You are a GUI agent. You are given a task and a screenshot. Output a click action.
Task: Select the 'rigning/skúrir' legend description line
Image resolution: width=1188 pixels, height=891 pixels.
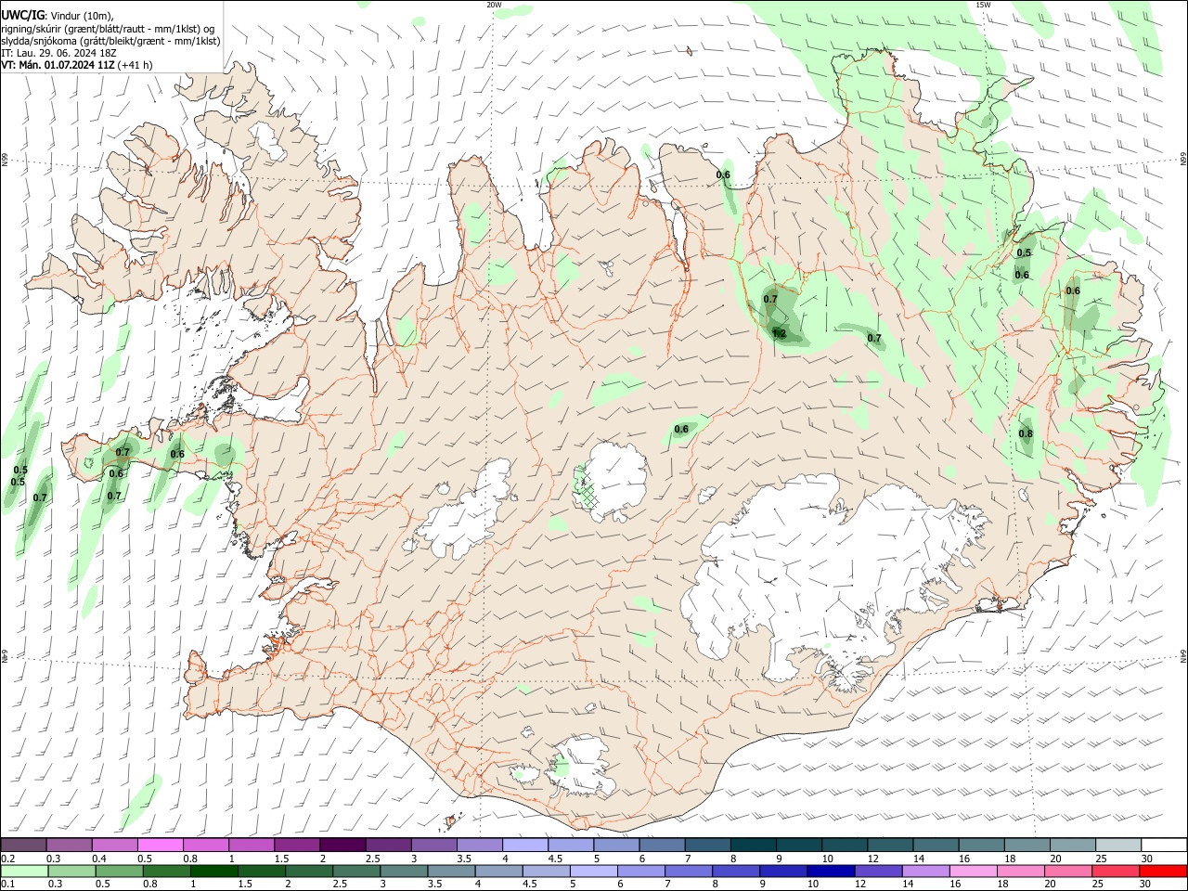[109, 29]
